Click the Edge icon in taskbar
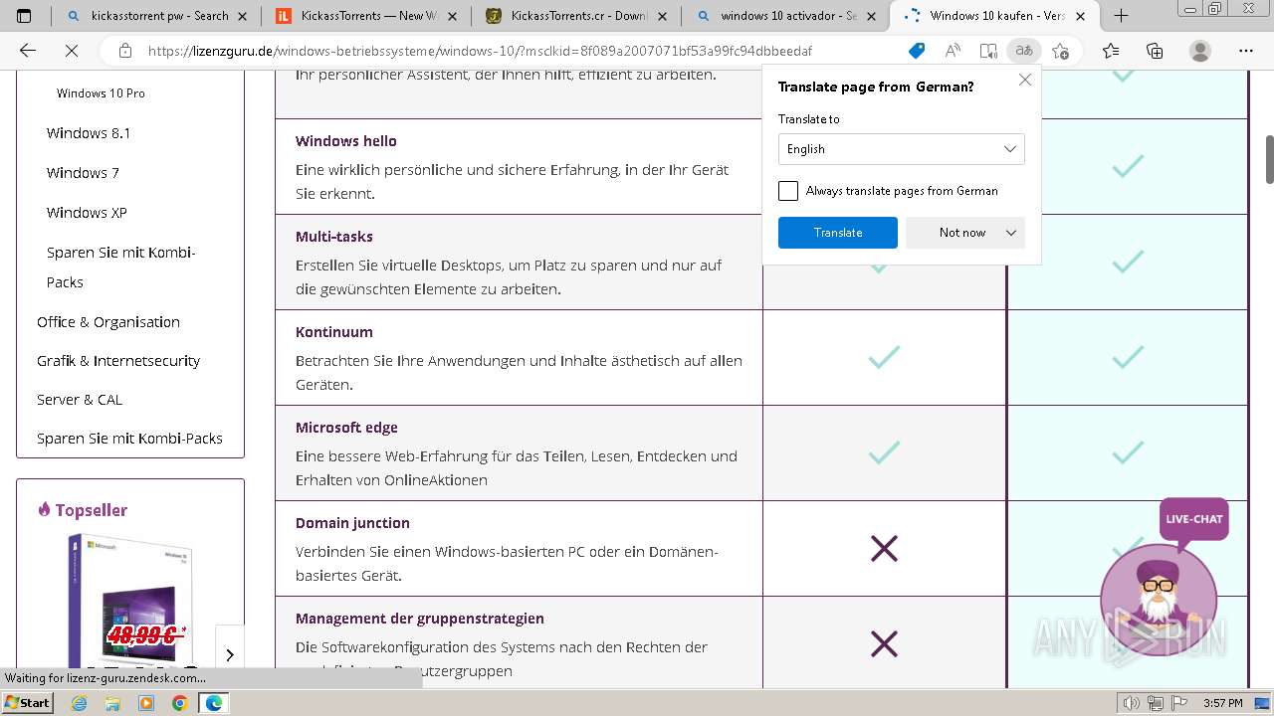The width and height of the screenshot is (1274, 716). 214,703
